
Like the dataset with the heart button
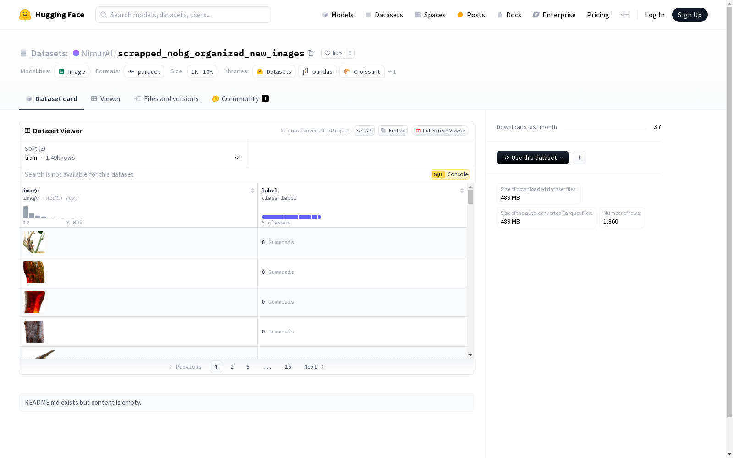(333, 53)
